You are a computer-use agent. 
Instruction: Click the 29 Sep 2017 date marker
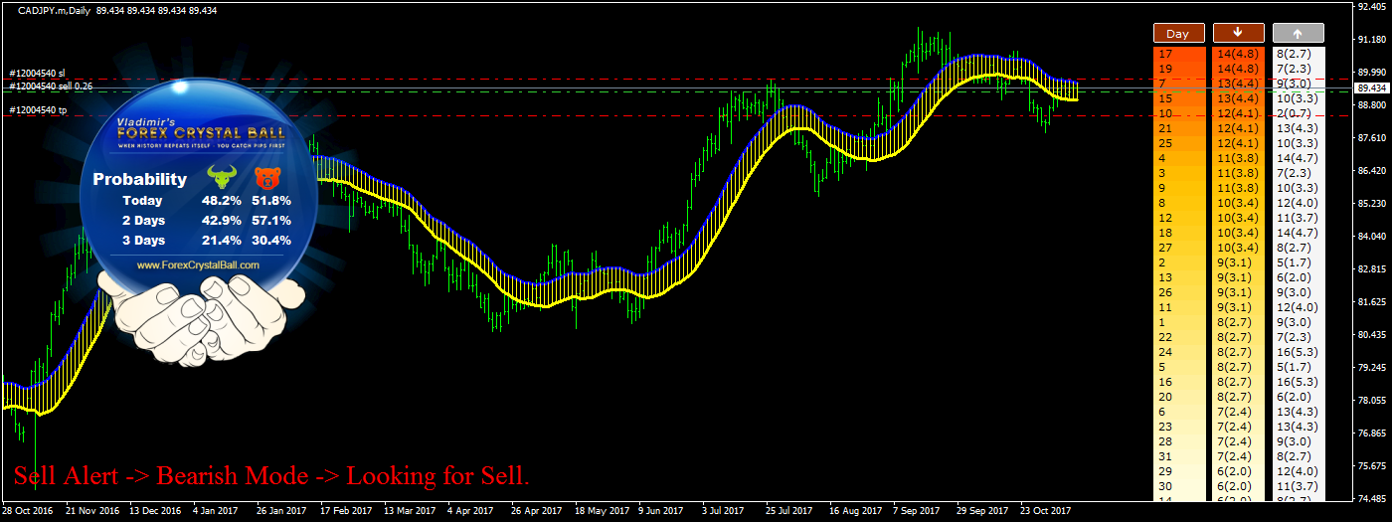pos(979,511)
